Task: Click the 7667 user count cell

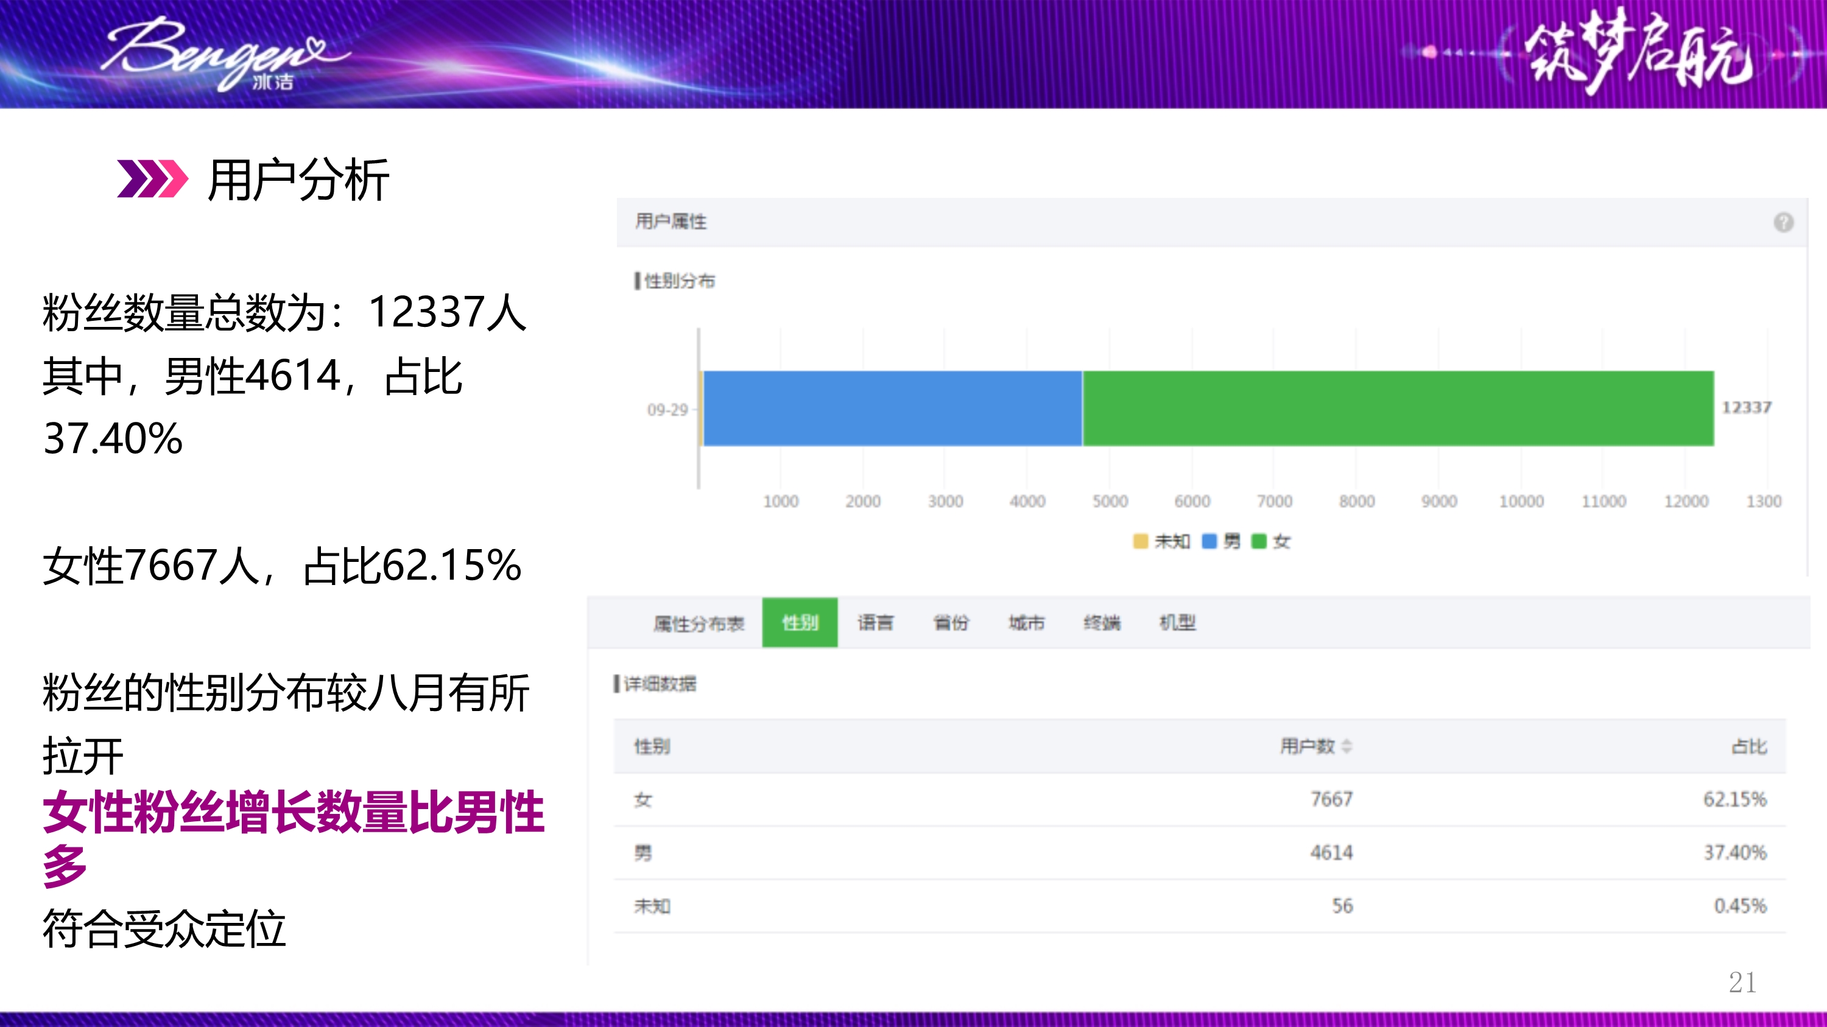Action: (x=1331, y=799)
